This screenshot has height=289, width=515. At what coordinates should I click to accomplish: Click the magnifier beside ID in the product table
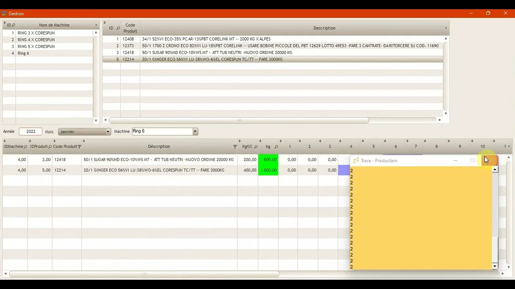coord(118,28)
